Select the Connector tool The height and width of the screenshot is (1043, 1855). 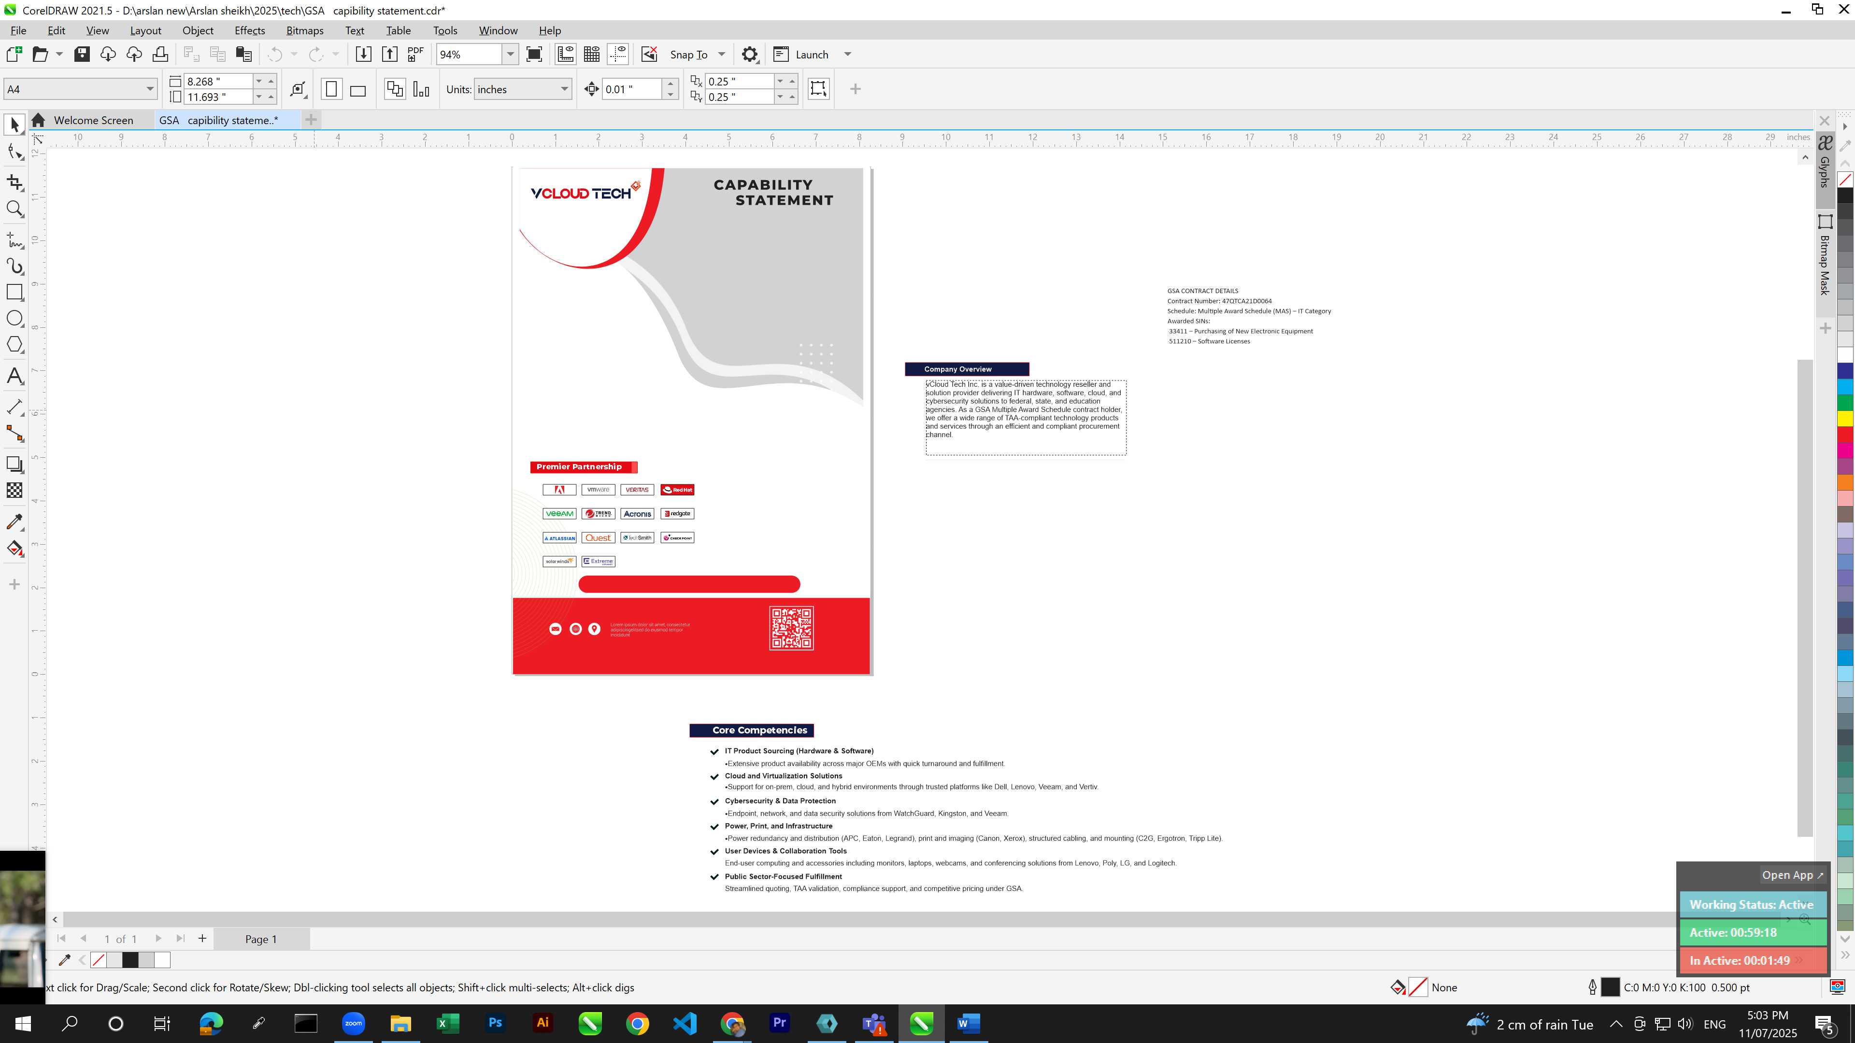(14, 433)
